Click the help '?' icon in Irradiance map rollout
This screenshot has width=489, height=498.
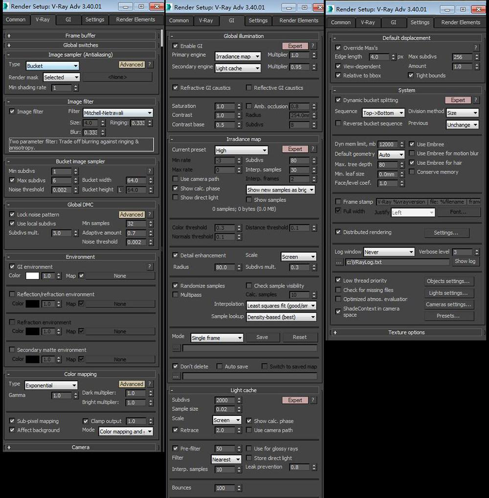coord(313,149)
